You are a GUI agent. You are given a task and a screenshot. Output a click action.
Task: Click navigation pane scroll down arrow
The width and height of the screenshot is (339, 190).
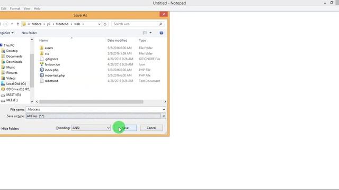pos(32,101)
